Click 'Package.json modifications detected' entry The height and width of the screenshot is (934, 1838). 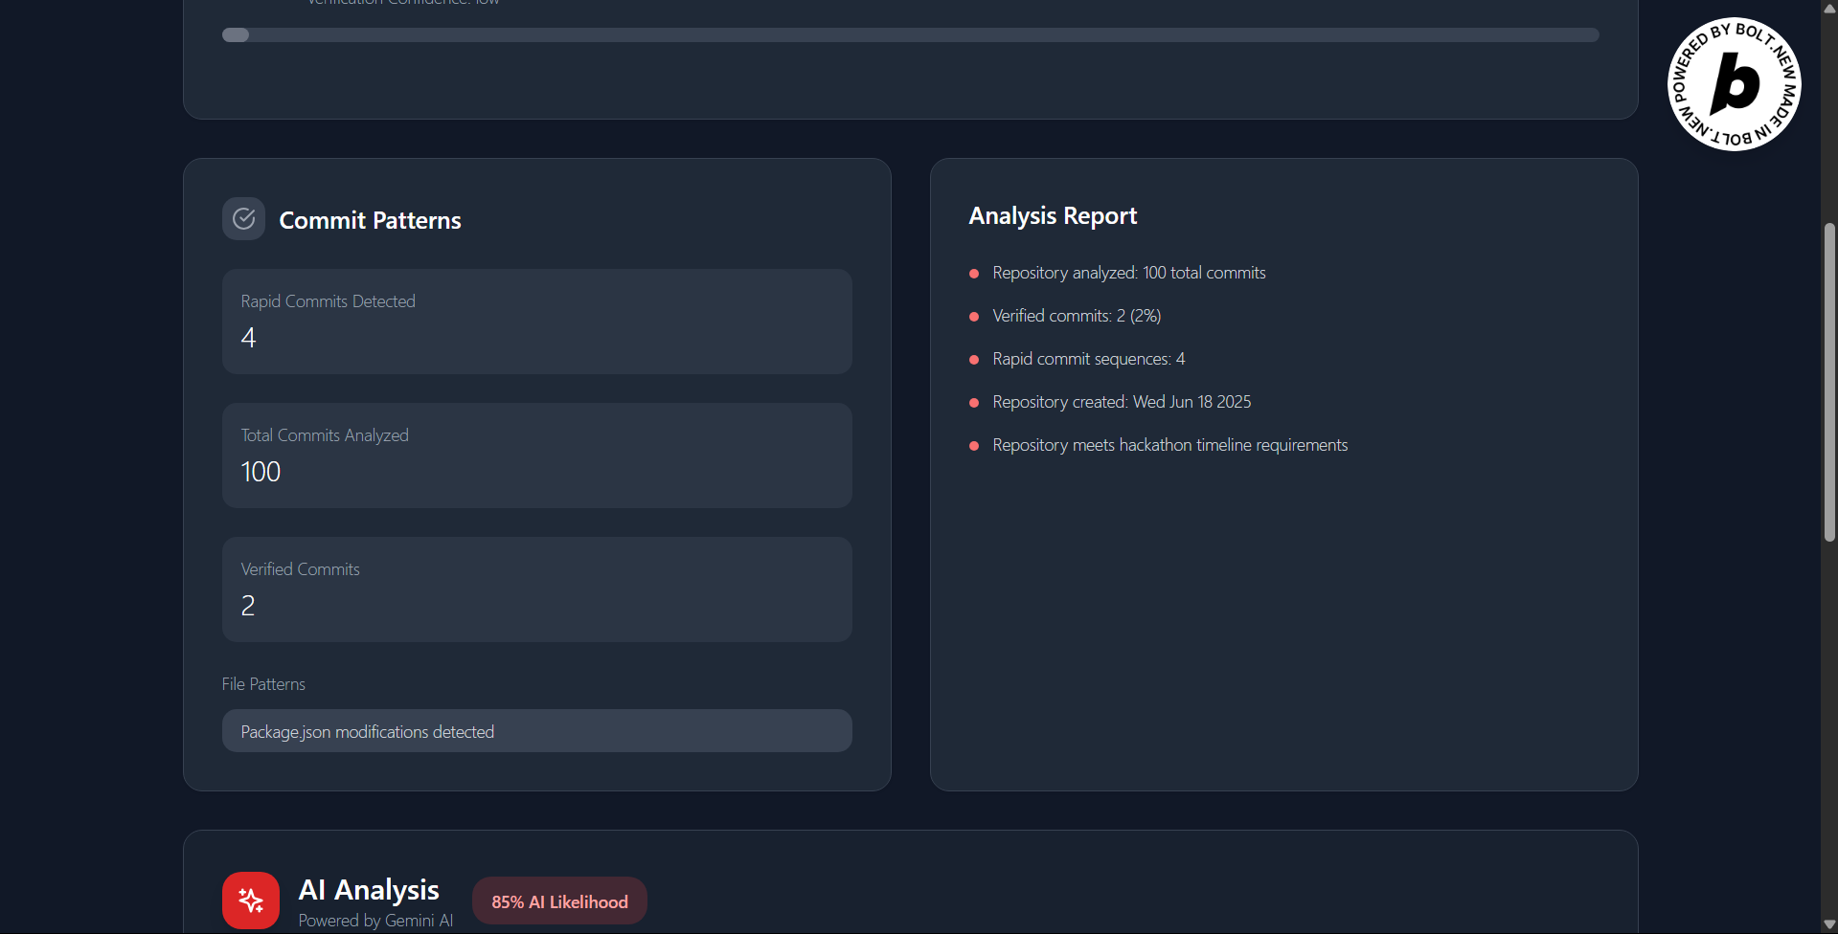[x=537, y=731]
